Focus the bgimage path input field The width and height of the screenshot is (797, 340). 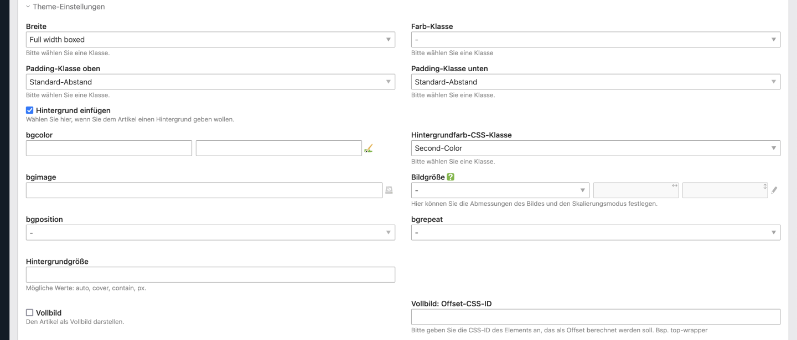[204, 190]
